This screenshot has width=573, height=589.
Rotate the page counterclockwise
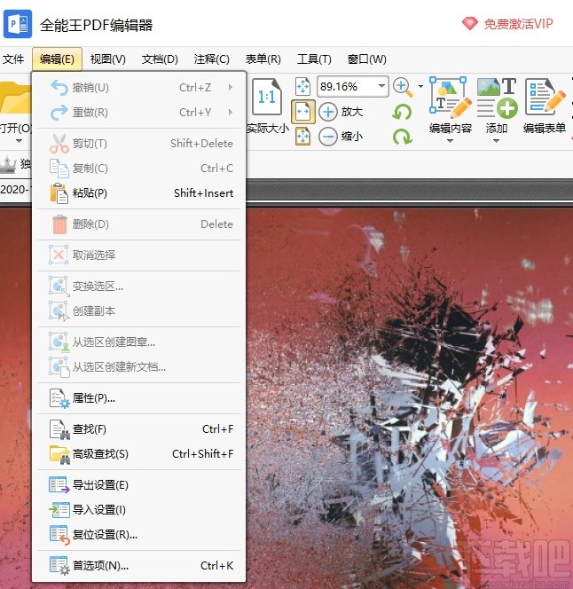click(402, 112)
